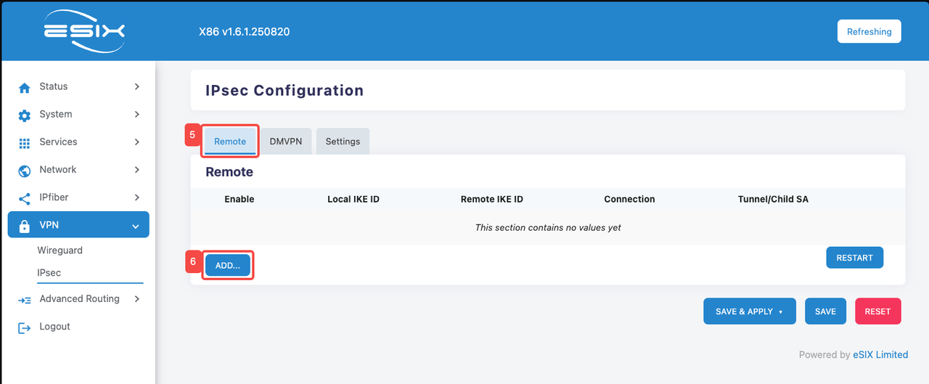The height and width of the screenshot is (384, 929).
Task: Select the Remote tab
Action: click(230, 142)
